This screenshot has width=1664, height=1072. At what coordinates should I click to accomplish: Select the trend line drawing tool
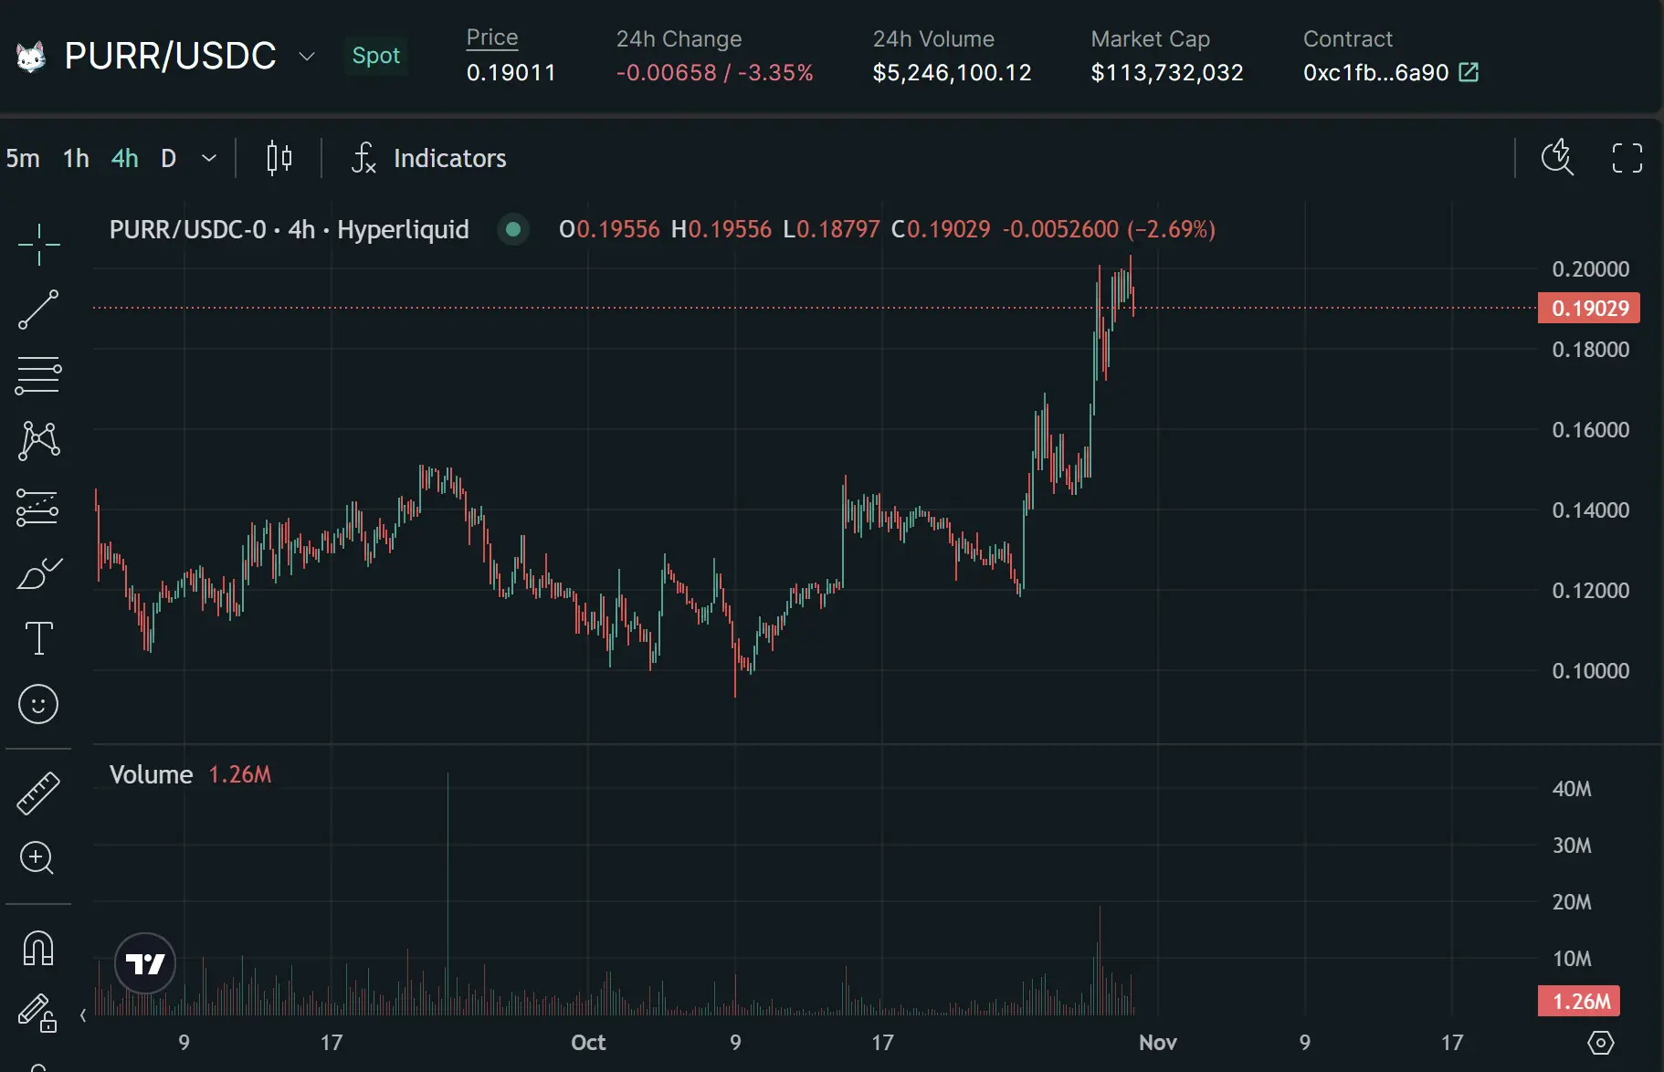(38, 310)
